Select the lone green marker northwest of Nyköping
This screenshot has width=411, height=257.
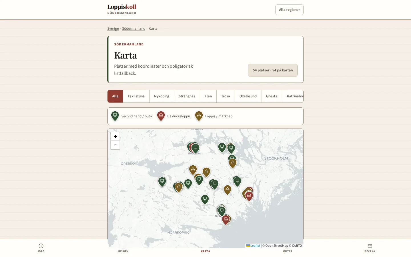pos(205,199)
